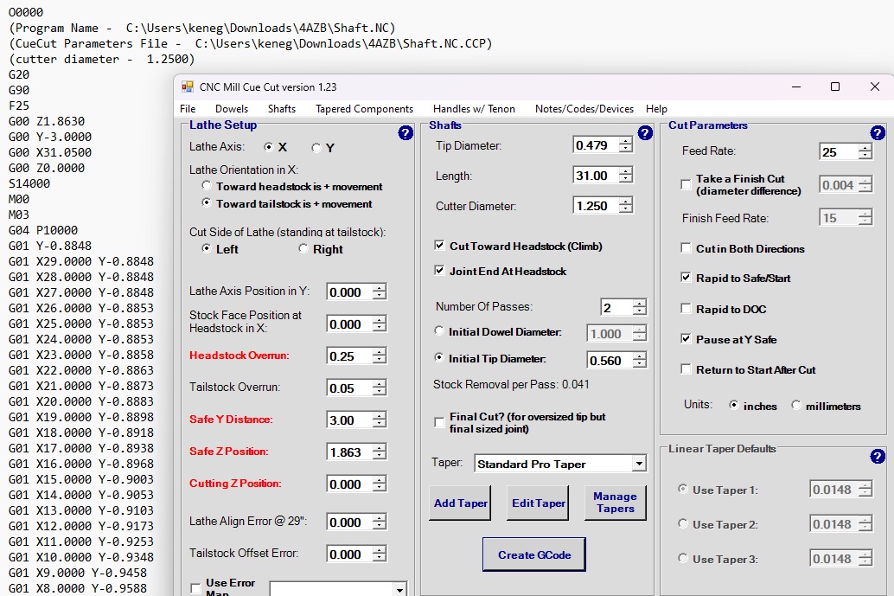Open the Help menu
This screenshot has height=596, width=894.
tap(656, 109)
